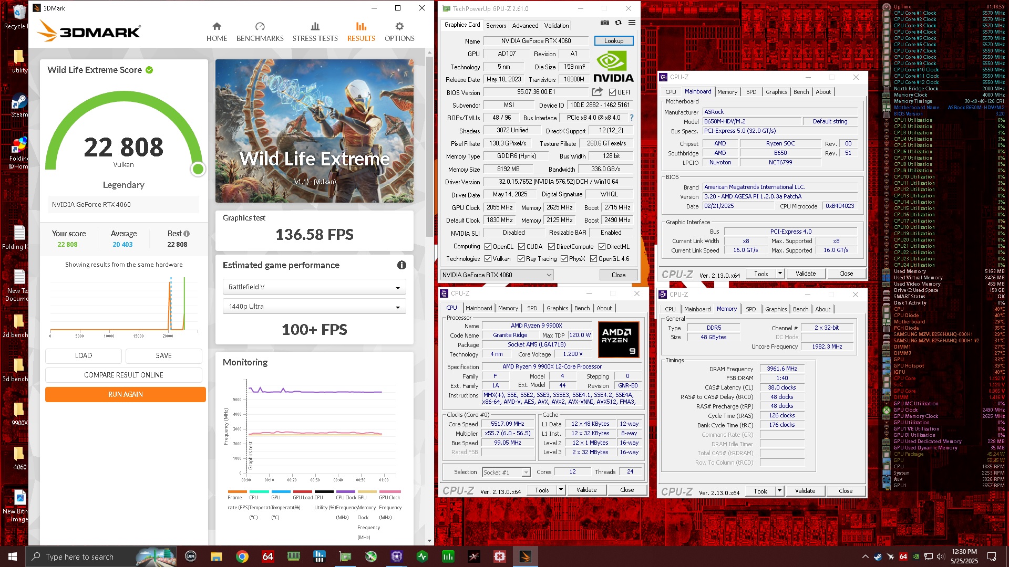Toggle the CUDA checkbox
Image resolution: width=1009 pixels, height=567 pixels.
point(521,247)
